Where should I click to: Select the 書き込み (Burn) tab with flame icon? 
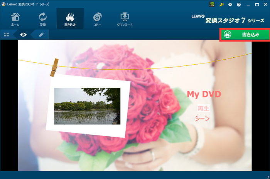point(70,18)
